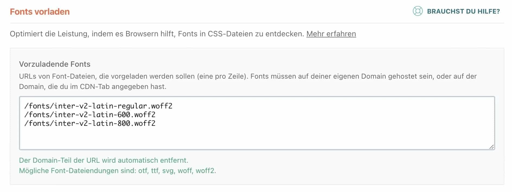Open the 'Mehr erfahren' link

click(x=331, y=34)
